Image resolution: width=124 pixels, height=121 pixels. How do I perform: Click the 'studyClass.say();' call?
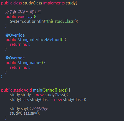tap(25, 113)
